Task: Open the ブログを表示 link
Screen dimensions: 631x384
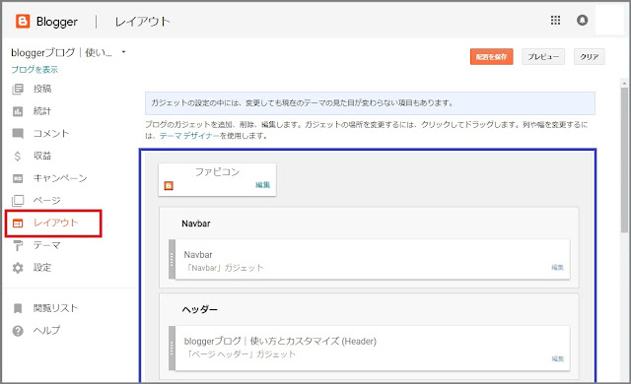Action: pos(35,70)
